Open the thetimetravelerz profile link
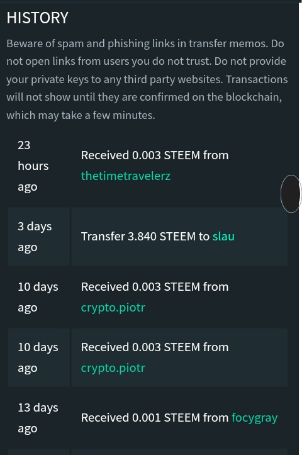Screen dimensions: 302x455 pyautogui.click(x=126, y=176)
